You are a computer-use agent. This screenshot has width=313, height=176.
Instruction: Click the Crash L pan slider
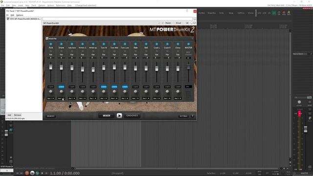click(x=156, y=58)
